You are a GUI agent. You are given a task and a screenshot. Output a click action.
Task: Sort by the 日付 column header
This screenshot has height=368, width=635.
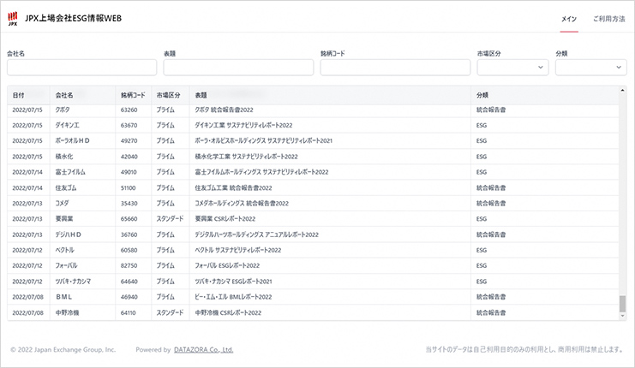19,95
